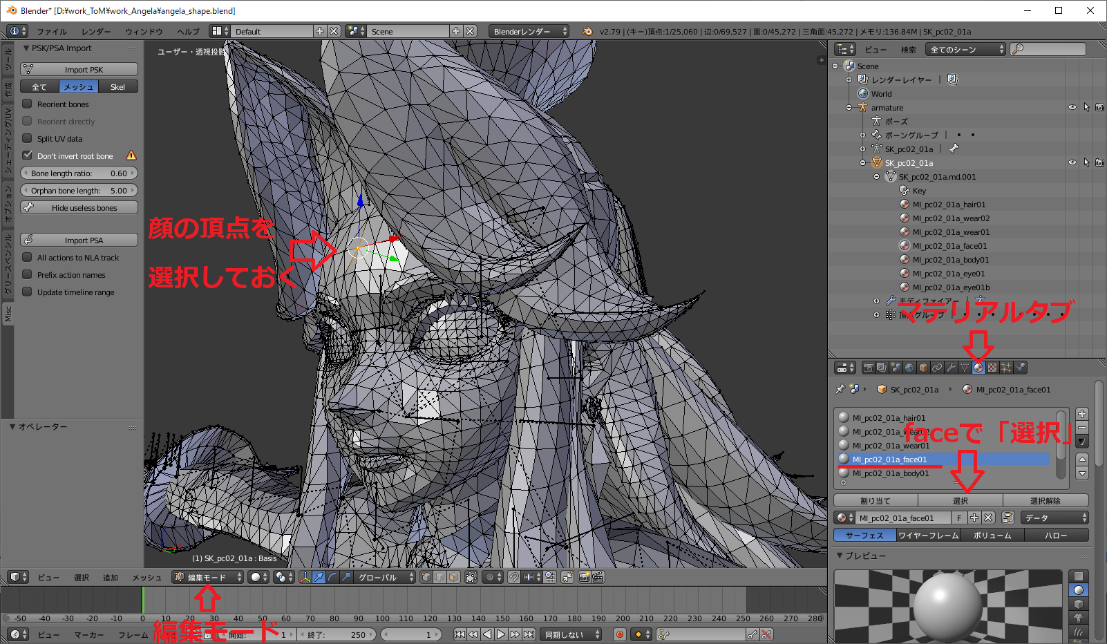Enable the Reorient bones checkbox
This screenshot has width=1107, height=644.
tap(28, 104)
